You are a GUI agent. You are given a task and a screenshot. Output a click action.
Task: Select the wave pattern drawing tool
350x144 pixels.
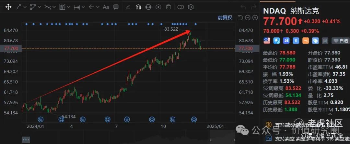coord(47,7)
